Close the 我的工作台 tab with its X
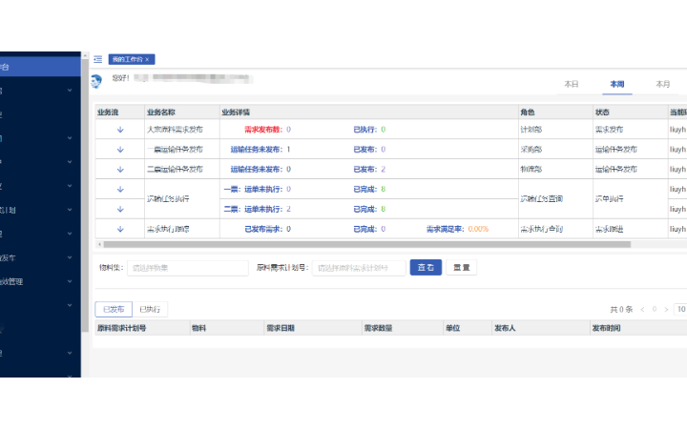687x429 pixels. pos(147,59)
